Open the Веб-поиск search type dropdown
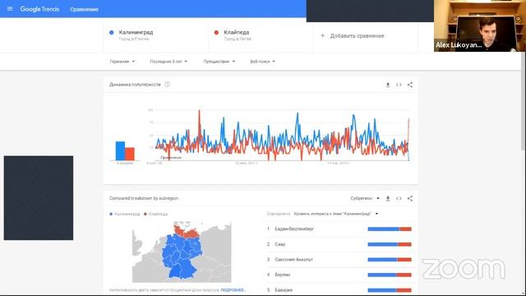Screen dimensions: 526x296 pos(262,62)
